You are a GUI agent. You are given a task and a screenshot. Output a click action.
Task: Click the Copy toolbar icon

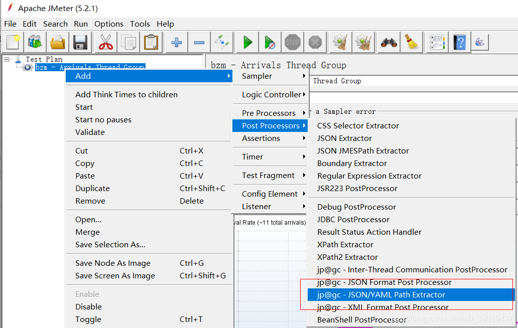[128, 42]
